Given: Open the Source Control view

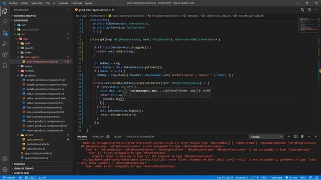Looking at the screenshot, I should tap(5, 33).
